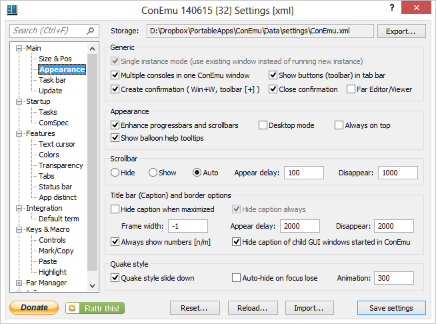436x324 pixels.
Task: Collapse the Startup tree node
Action: [x=19, y=102]
